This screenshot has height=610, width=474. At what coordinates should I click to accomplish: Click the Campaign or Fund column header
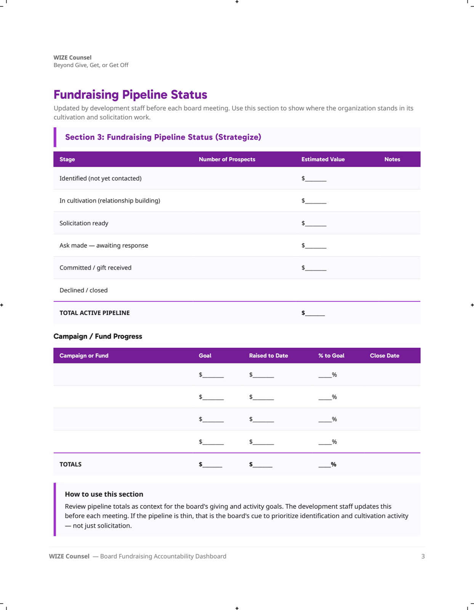pyautogui.click(x=84, y=356)
